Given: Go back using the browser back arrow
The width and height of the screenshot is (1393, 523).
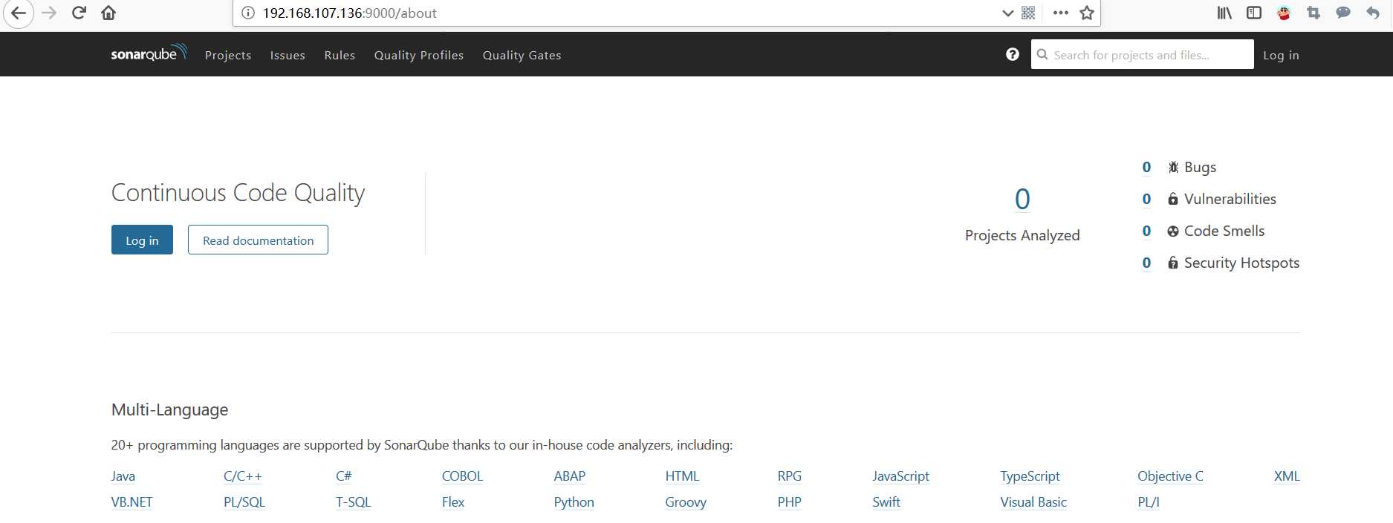Looking at the screenshot, I should (x=18, y=13).
